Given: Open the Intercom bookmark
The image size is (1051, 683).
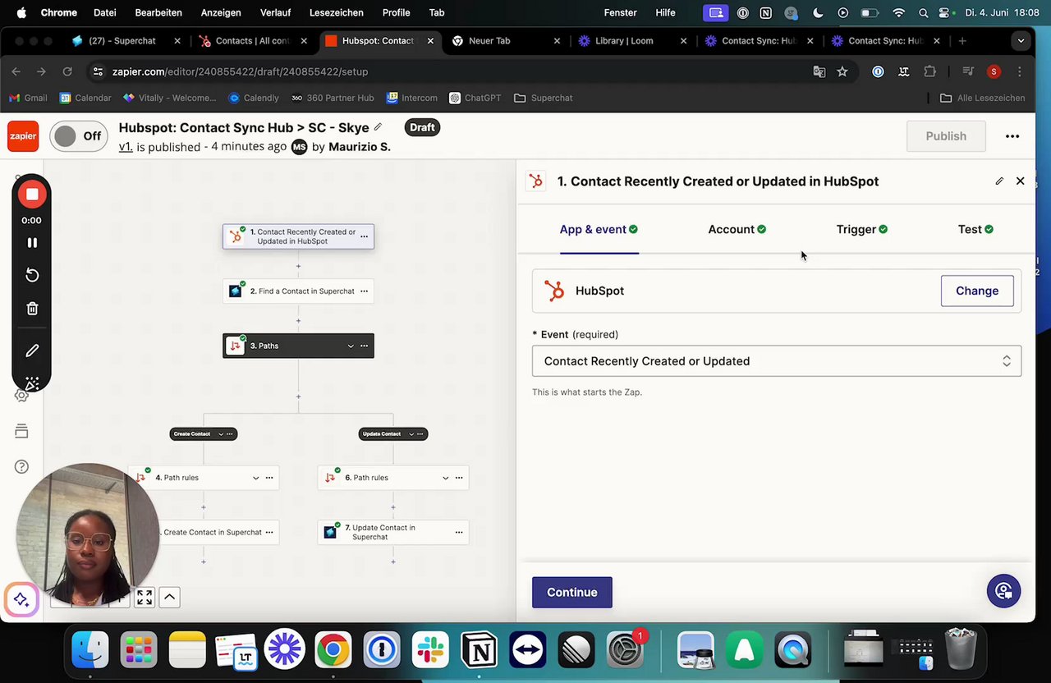Looking at the screenshot, I should pyautogui.click(x=412, y=98).
